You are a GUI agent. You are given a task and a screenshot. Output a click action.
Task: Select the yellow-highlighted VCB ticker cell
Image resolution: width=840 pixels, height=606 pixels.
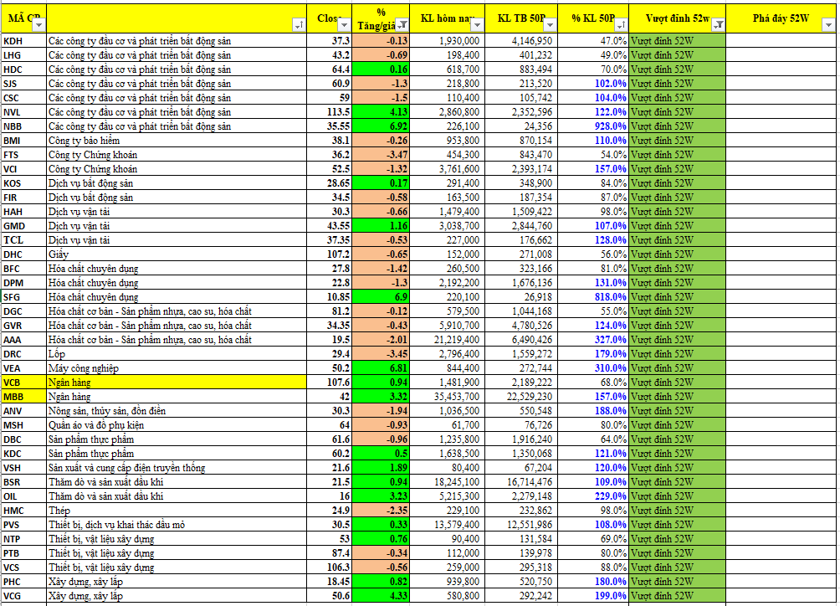point(23,382)
